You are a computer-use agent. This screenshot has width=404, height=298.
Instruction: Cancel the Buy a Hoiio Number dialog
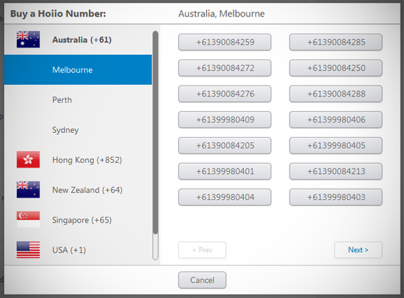(202, 280)
